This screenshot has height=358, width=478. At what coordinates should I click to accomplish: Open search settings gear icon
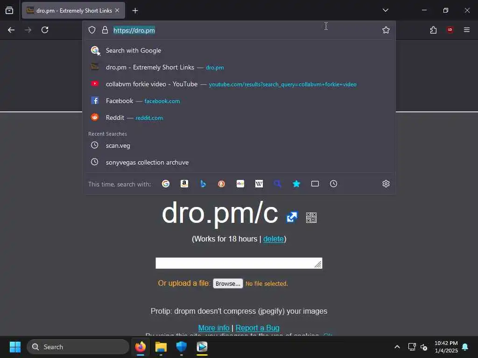pyautogui.click(x=386, y=184)
